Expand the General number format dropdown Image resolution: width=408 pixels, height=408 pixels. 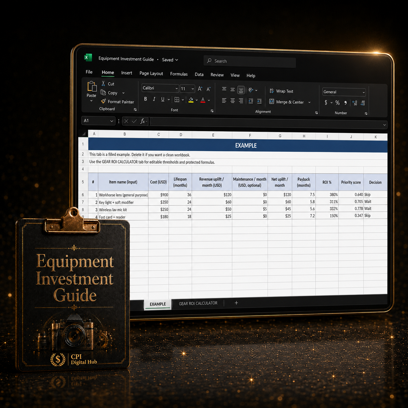(x=344, y=92)
